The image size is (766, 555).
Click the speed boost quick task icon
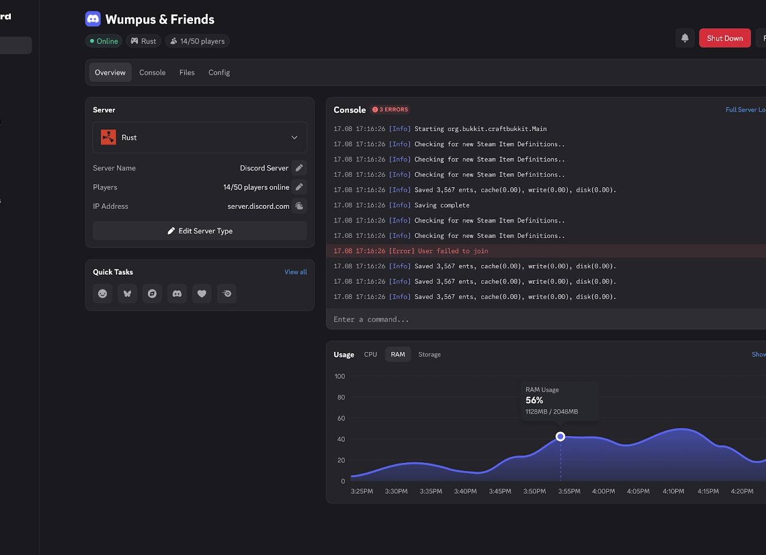click(227, 294)
